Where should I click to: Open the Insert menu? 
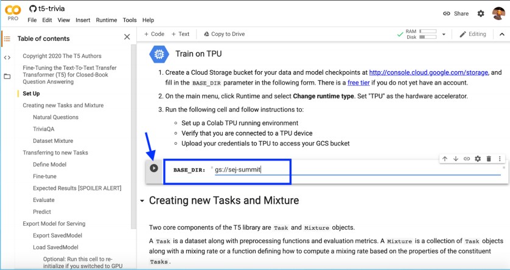[x=83, y=20]
